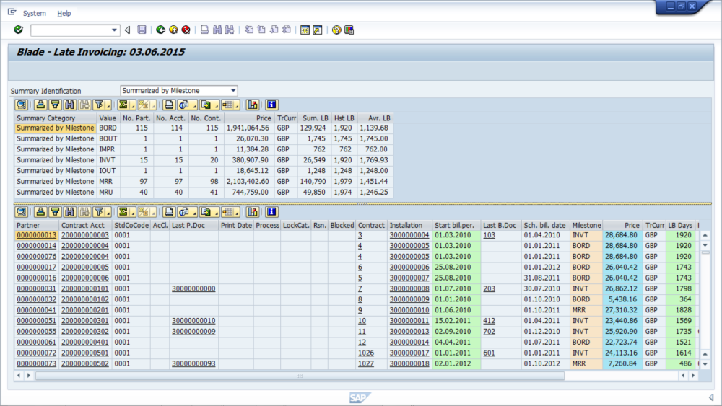The image size is (722, 406).
Task: Jump to last page icon
Action: [x=287, y=30]
